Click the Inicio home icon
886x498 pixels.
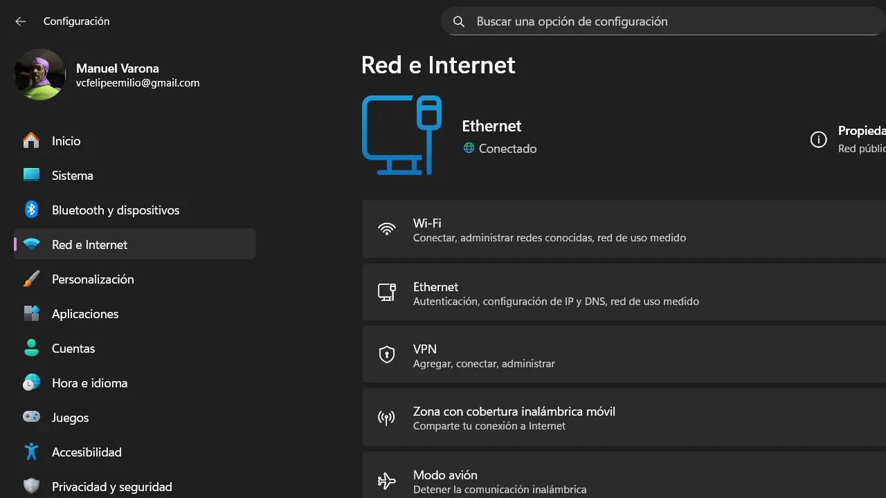(31, 141)
